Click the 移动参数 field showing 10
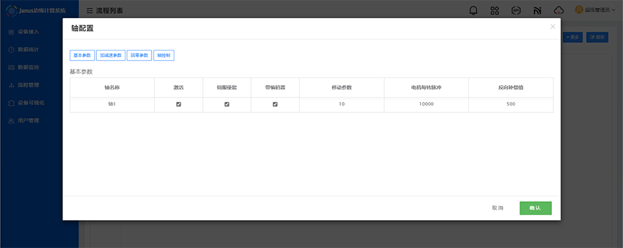Screen dimensions: 623x248 pyautogui.click(x=341, y=105)
